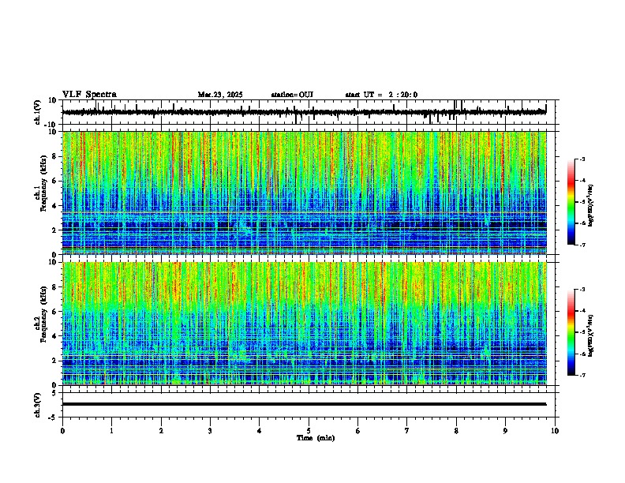
Task: Click time axis tick label "10"
Action: [x=555, y=431]
